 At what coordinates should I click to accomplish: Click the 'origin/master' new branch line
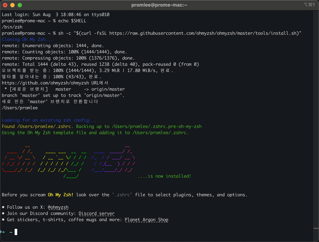[64, 89]
